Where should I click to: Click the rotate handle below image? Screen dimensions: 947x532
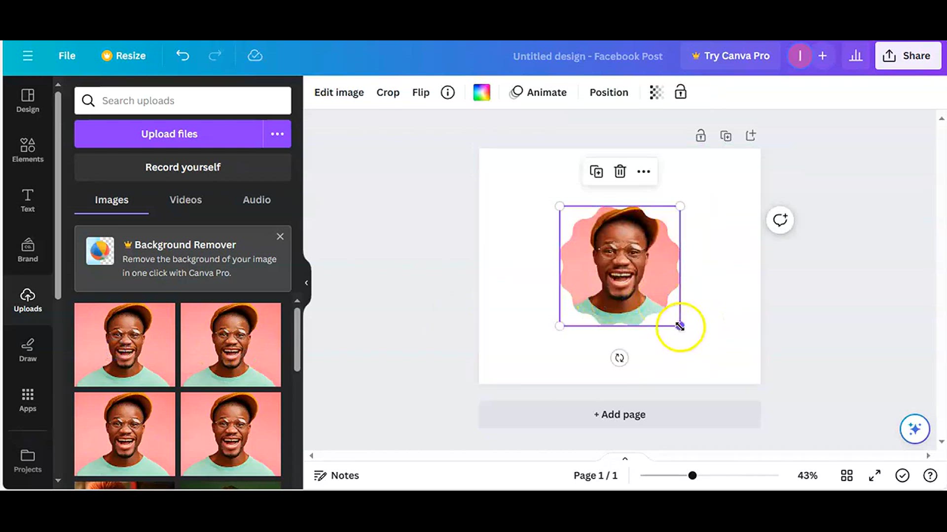(619, 358)
